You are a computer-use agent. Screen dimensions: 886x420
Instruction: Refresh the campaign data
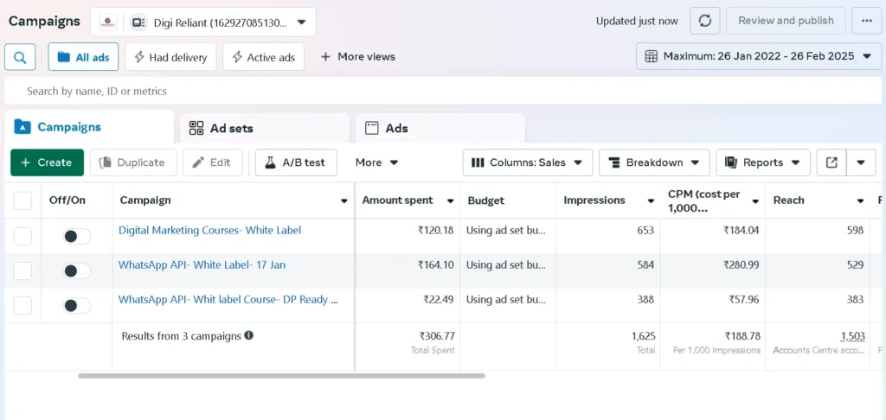click(704, 21)
